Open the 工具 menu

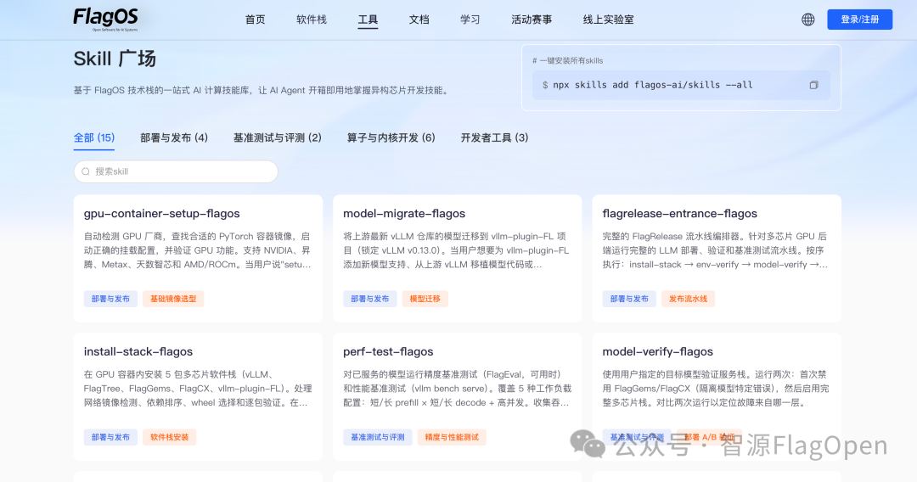368,20
